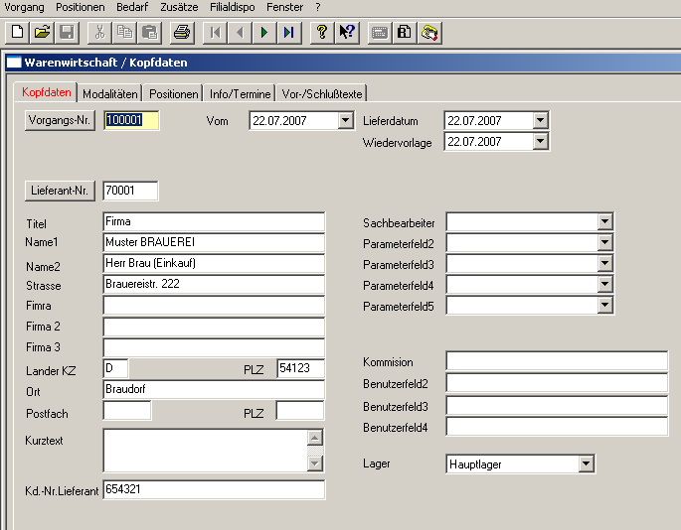Expand the Lieferdatum date dropdown

pyautogui.click(x=540, y=121)
